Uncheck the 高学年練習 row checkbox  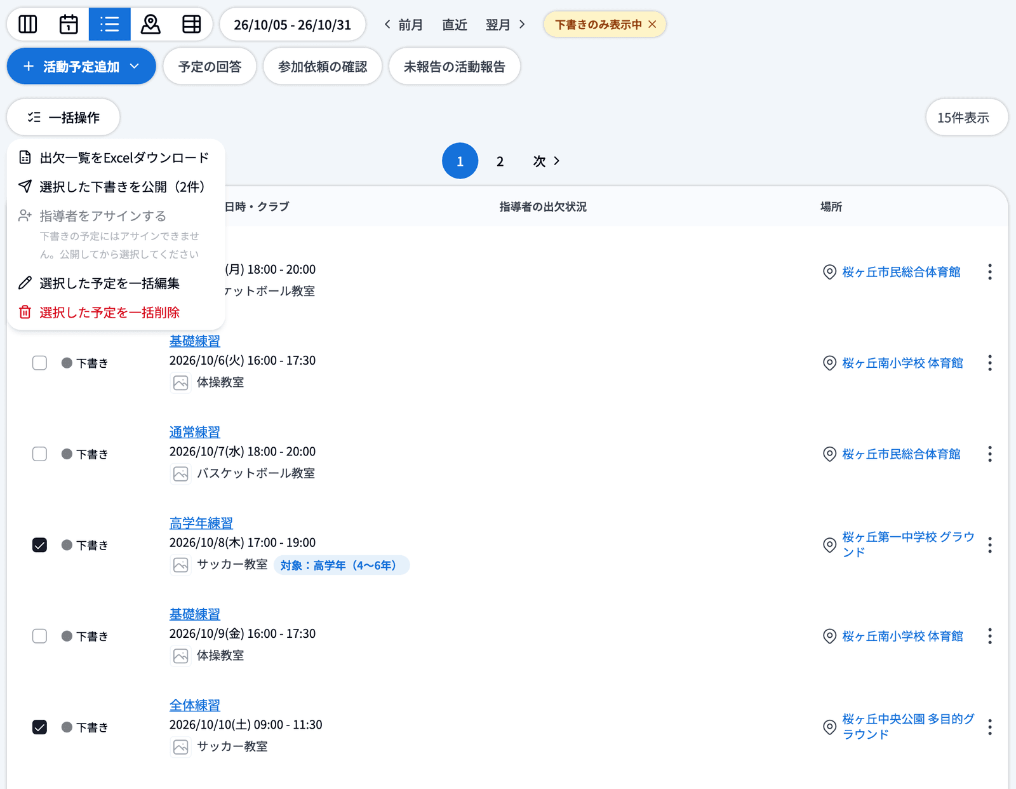pos(39,545)
